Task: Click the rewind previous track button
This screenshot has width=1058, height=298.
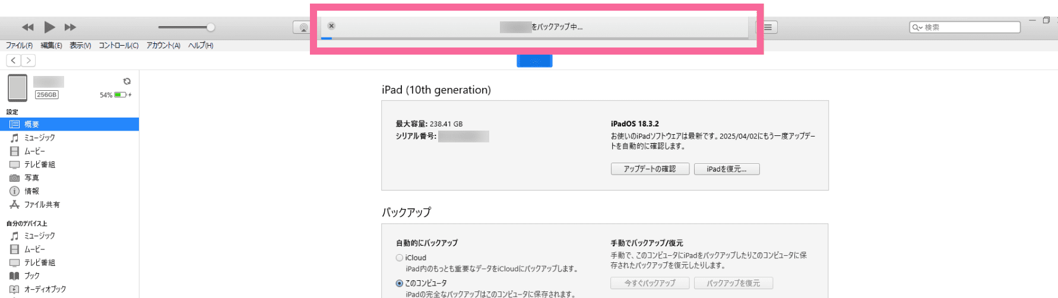Action: click(x=28, y=27)
